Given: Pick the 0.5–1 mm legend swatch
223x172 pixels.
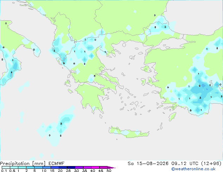Looking at the screenshot, I should (x=14, y=167).
